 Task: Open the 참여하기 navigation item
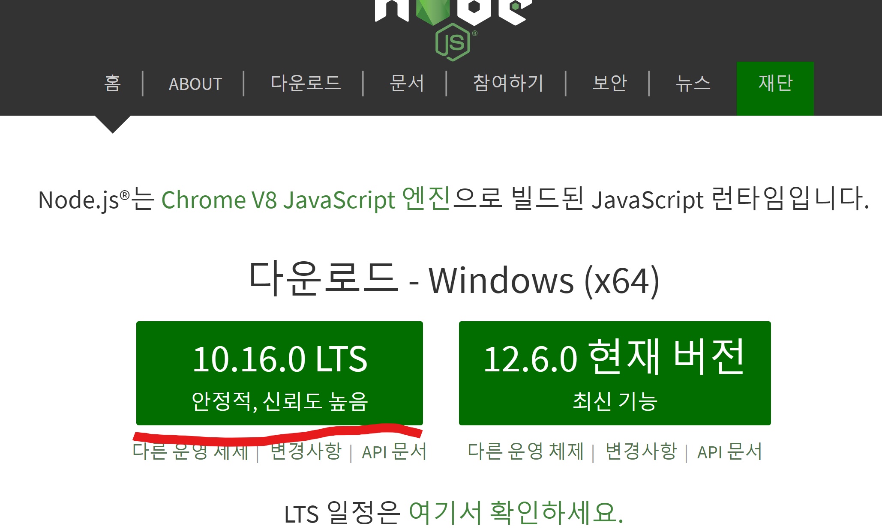coord(508,83)
